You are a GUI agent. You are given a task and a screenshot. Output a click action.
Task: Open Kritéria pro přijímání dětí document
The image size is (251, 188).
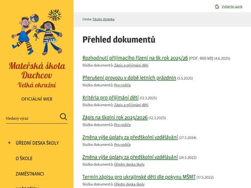coord(110,97)
